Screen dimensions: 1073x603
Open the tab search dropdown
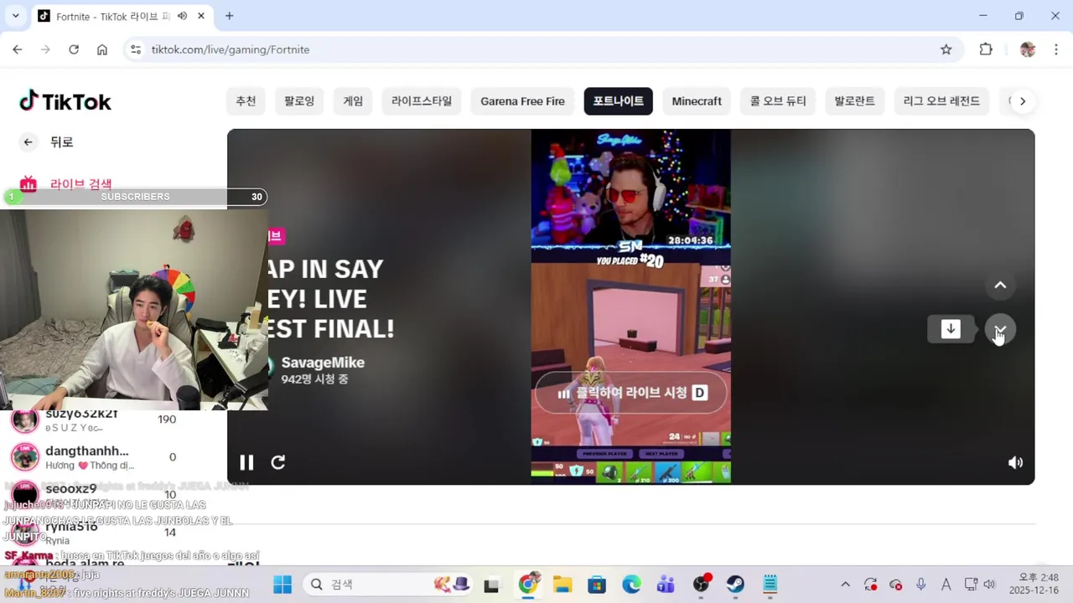[x=15, y=16]
